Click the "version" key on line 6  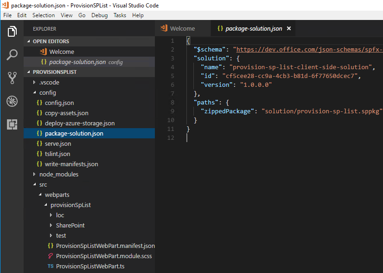coord(217,84)
